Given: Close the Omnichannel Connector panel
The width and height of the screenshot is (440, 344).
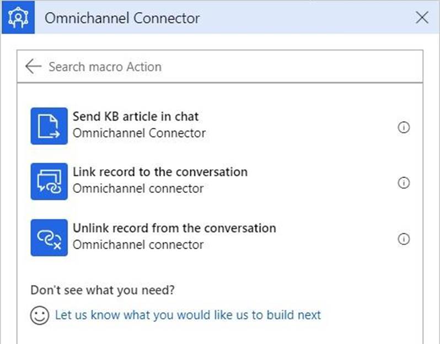Looking at the screenshot, I should tap(422, 18).
